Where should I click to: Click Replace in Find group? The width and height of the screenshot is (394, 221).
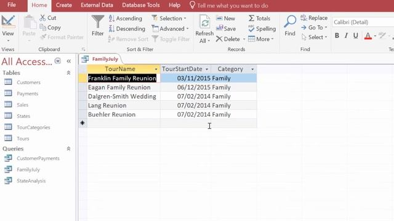[314, 18]
